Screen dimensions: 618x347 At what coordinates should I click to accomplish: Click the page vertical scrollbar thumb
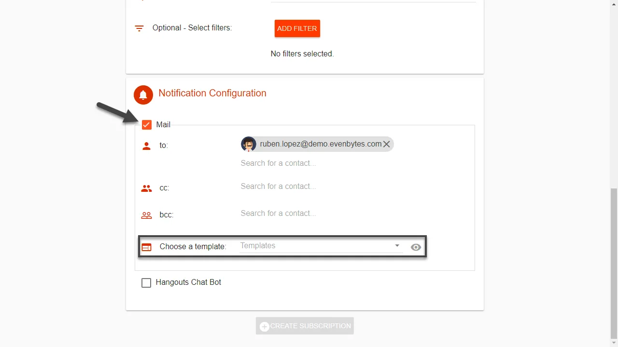pos(614,263)
